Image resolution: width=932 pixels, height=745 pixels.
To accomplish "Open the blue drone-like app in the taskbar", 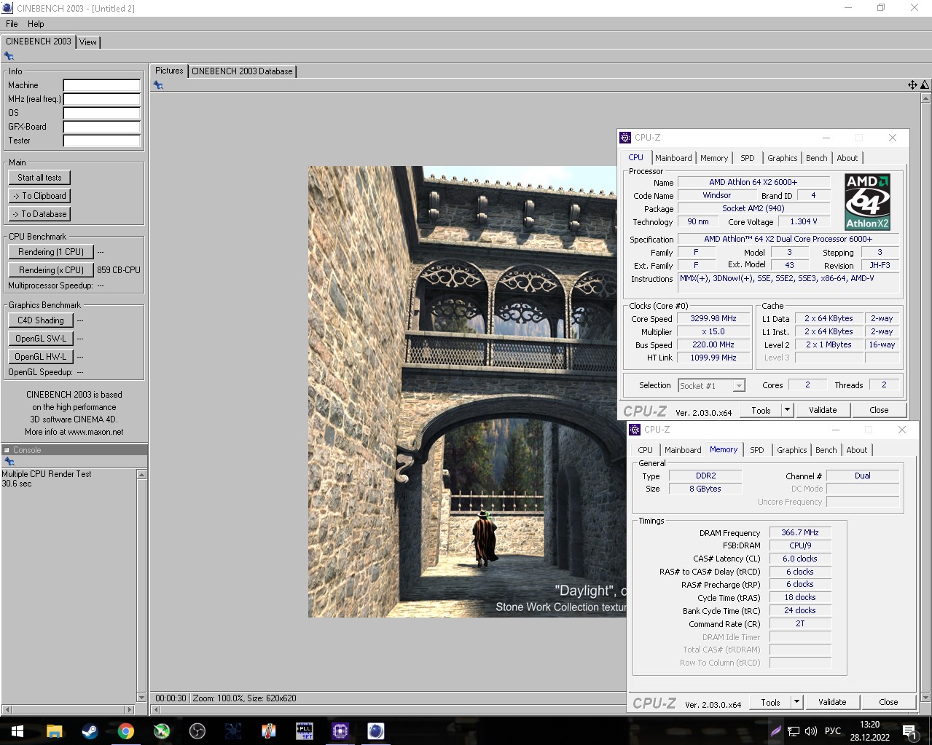I will (232, 731).
